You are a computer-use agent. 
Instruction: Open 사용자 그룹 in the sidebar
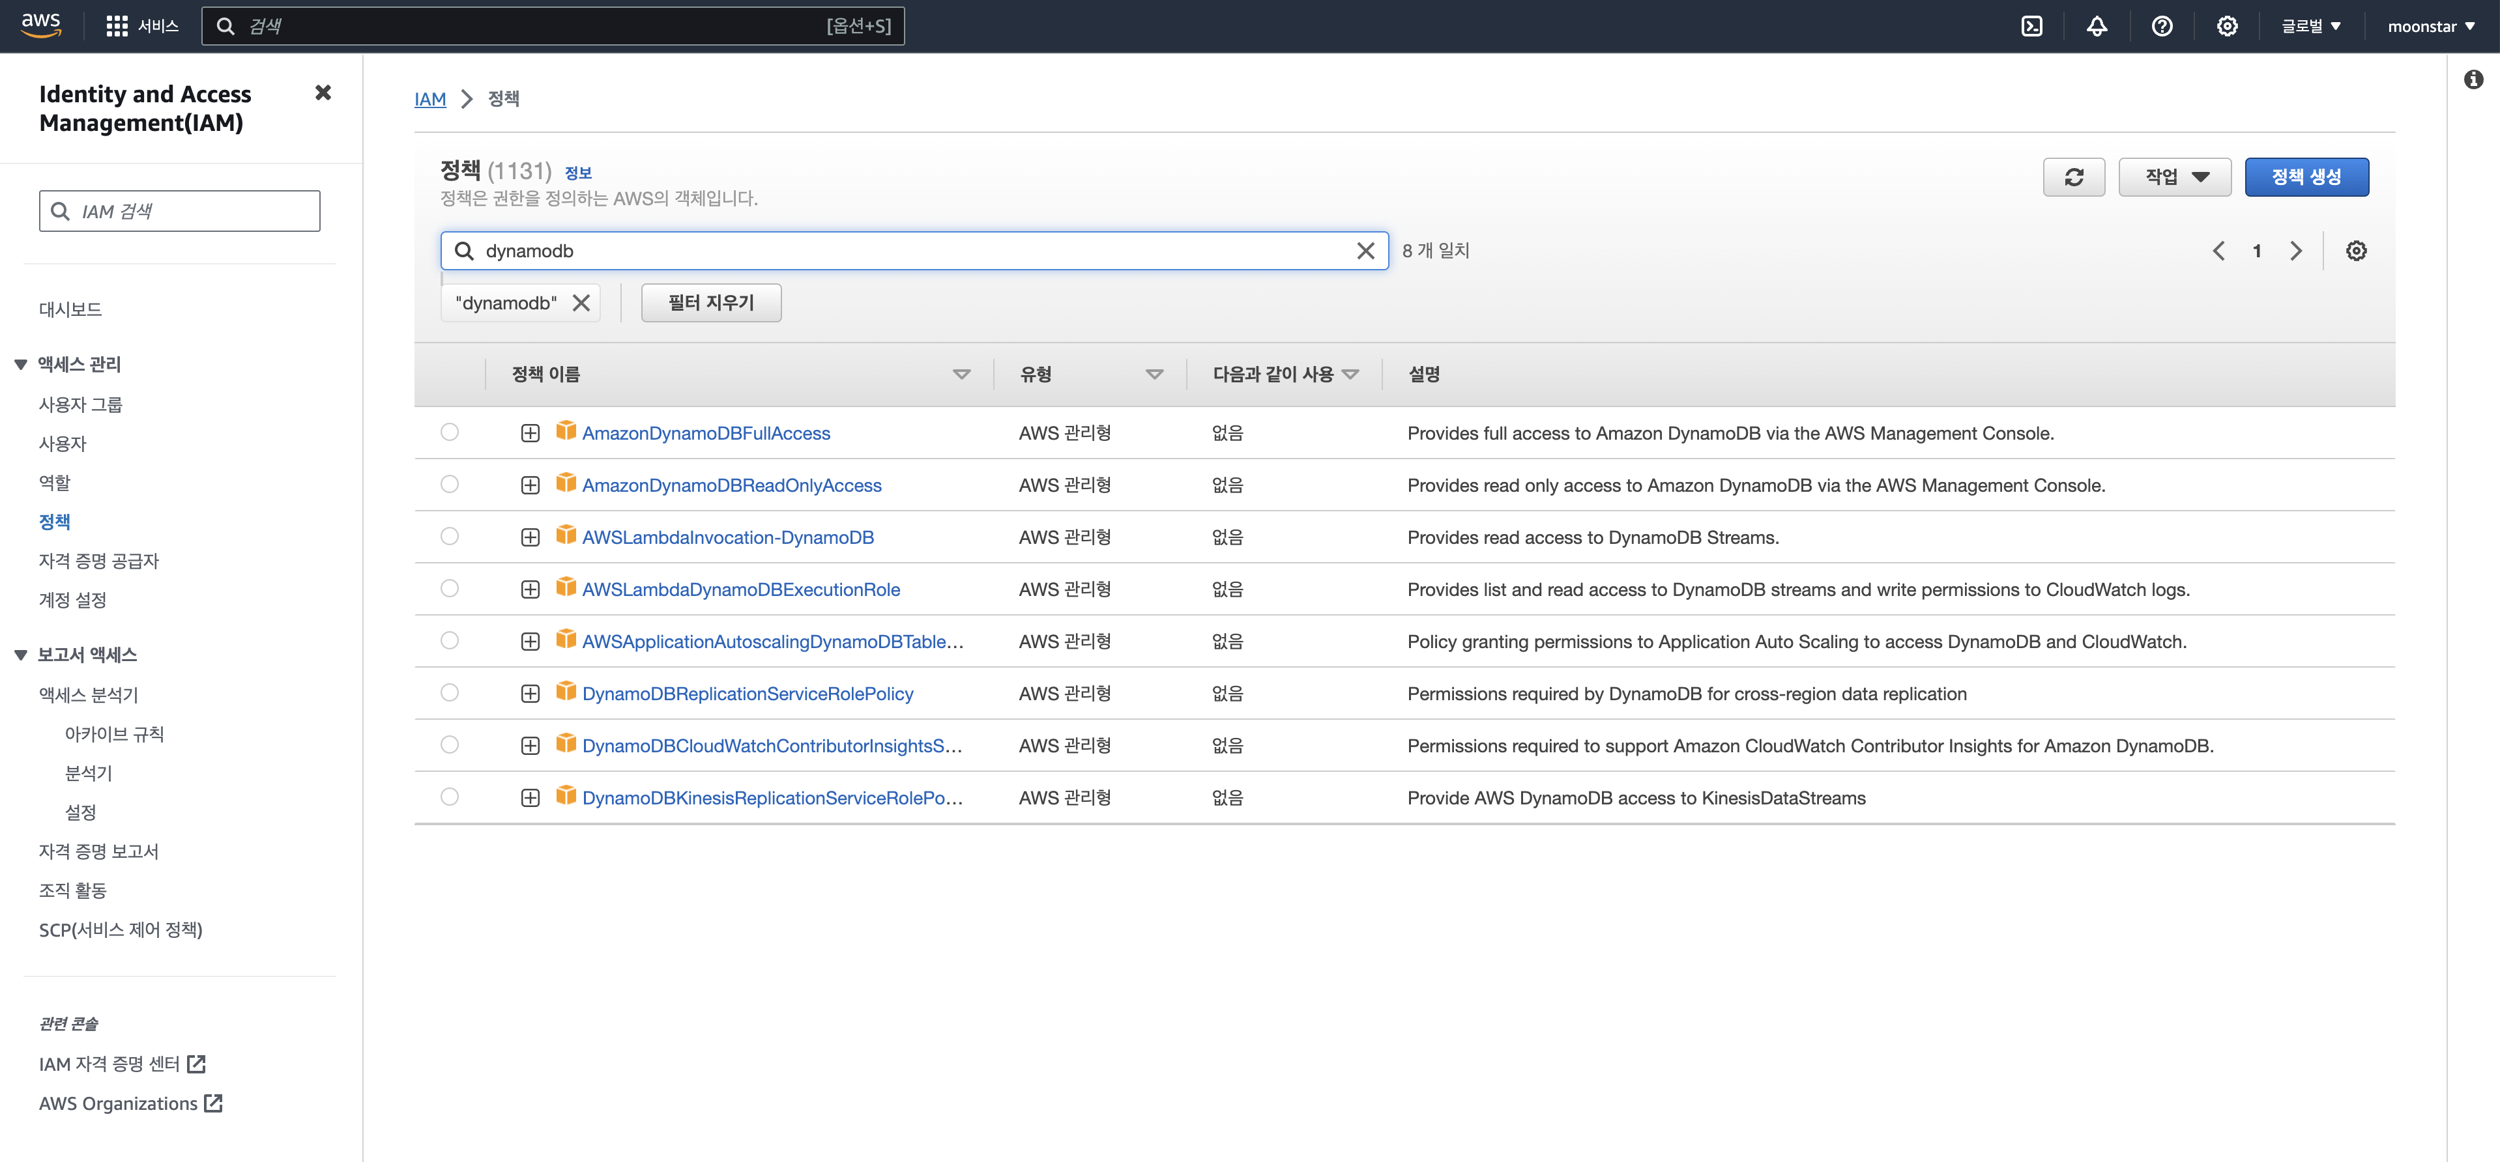[x=81, y=404]
